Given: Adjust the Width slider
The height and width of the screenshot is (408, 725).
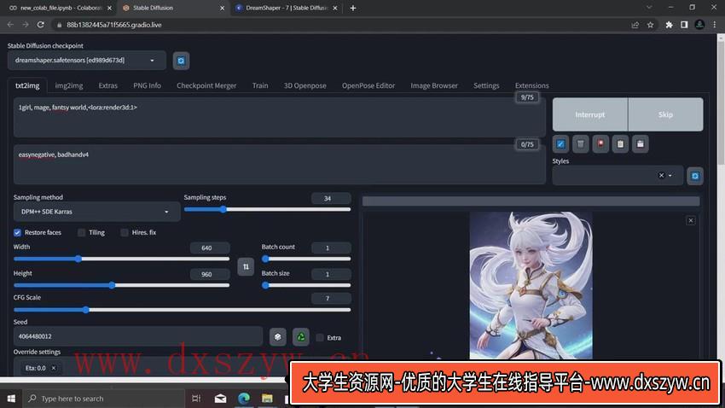Looking at the screenshot, I should point(121,259).
